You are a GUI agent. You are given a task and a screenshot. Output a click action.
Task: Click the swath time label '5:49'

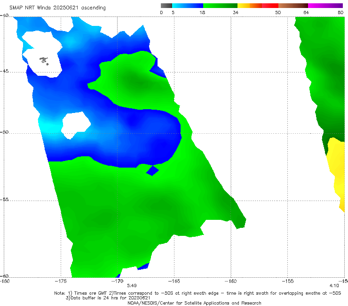pyautogui.click(x=132, y=286)
